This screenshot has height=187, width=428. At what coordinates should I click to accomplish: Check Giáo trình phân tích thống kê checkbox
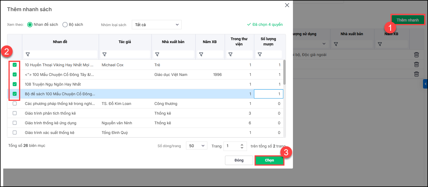point(15,113)
